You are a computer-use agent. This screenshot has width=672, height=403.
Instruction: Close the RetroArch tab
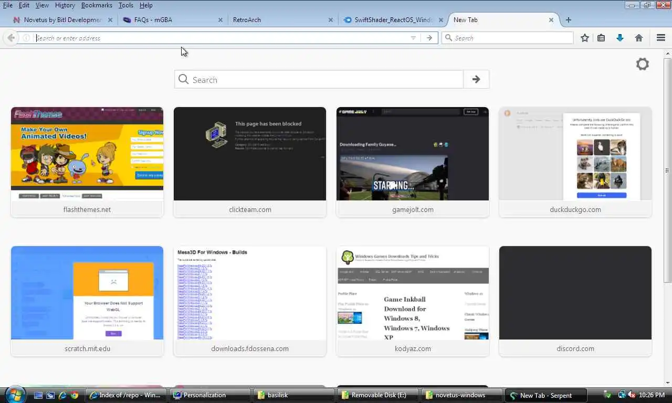point(331,20)
